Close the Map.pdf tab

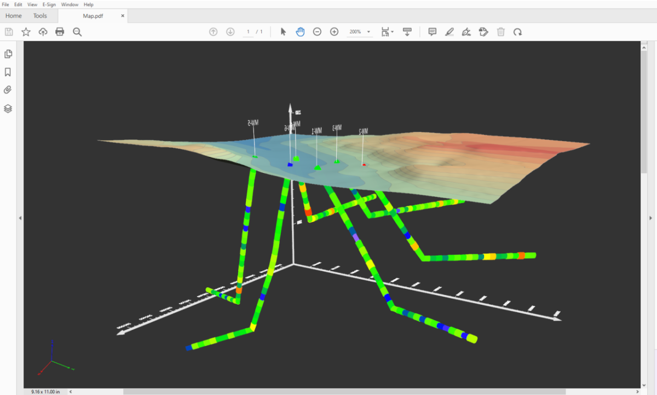click(x=123, y=16)
